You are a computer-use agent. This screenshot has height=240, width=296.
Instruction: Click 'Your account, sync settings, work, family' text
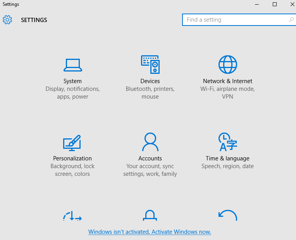(x=150, y=170)
